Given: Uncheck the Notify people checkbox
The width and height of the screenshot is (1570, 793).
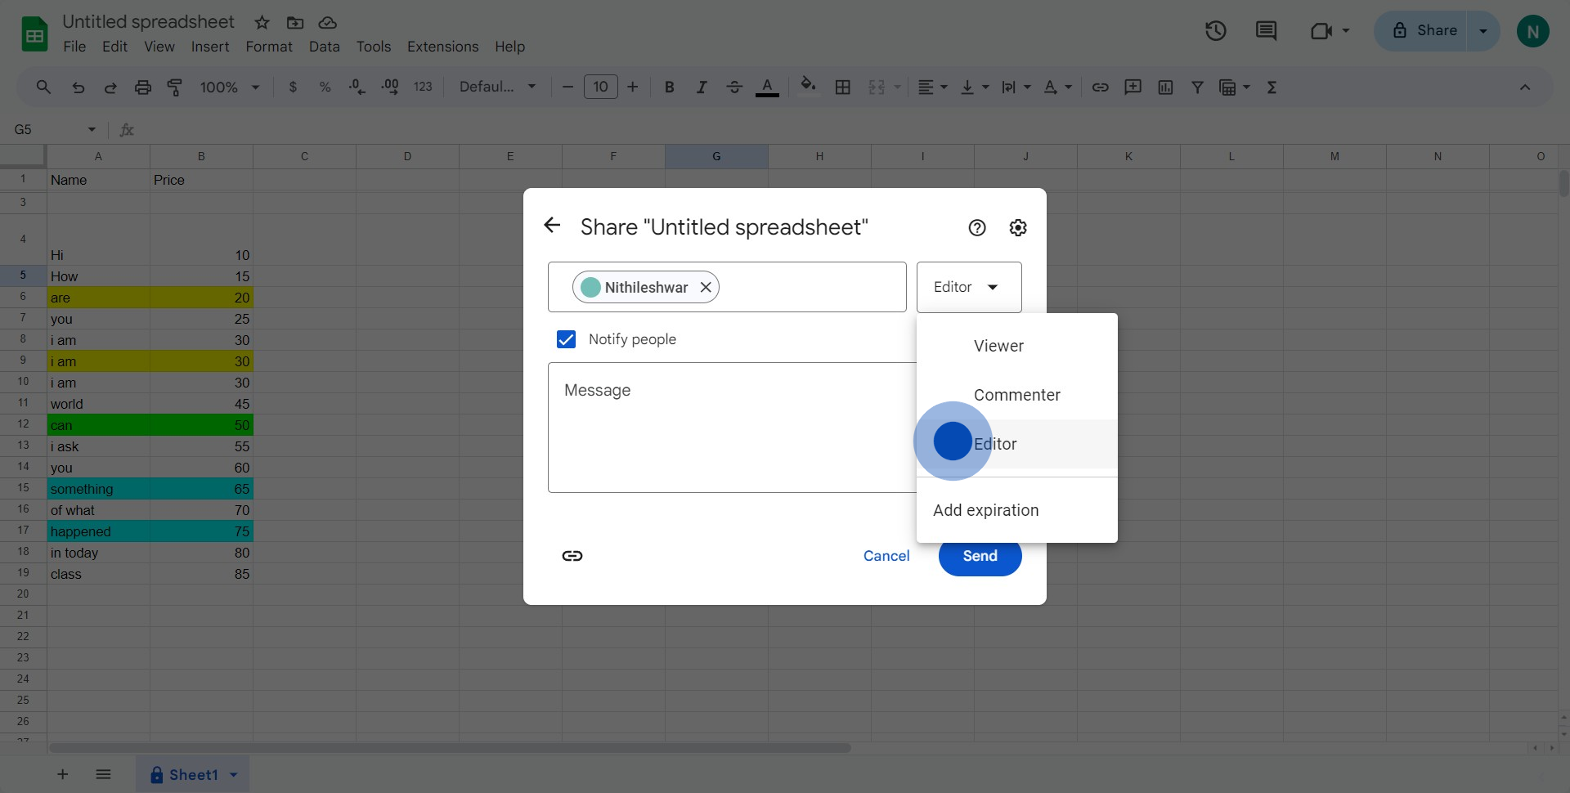Looking at the screenshot, I should (x=566, y=339).
